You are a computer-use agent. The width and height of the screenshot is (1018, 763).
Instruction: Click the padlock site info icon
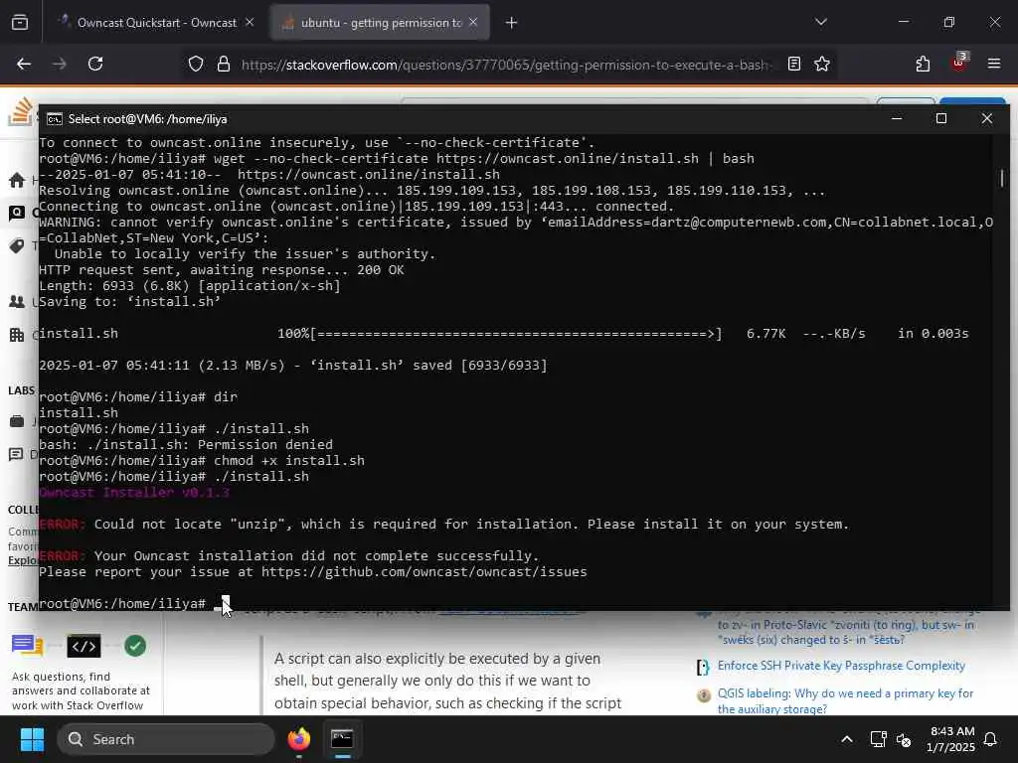point(224,64)
